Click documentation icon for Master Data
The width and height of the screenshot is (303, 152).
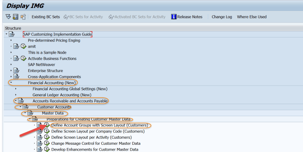tap(30, 113)
